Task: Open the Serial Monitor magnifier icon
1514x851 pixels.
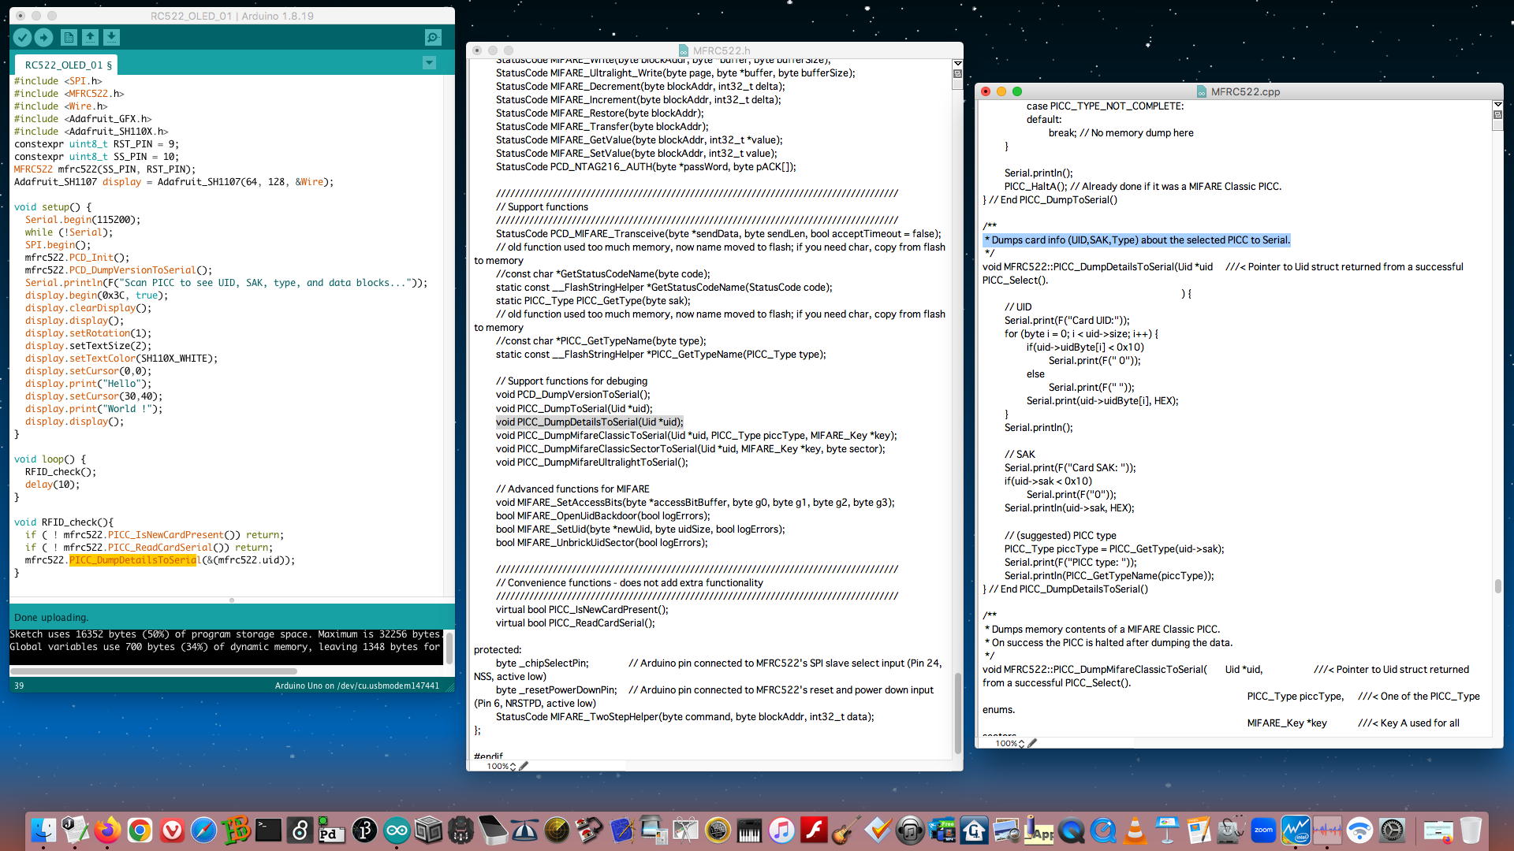Action: tap(433, 37)
